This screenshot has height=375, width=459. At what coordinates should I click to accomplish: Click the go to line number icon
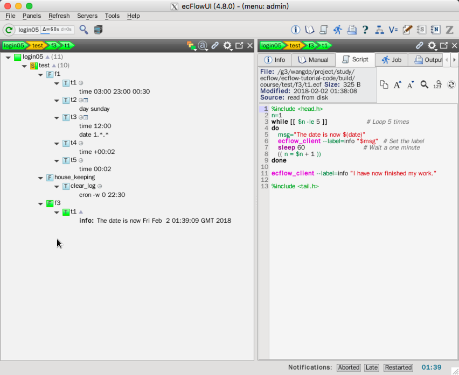437,84
